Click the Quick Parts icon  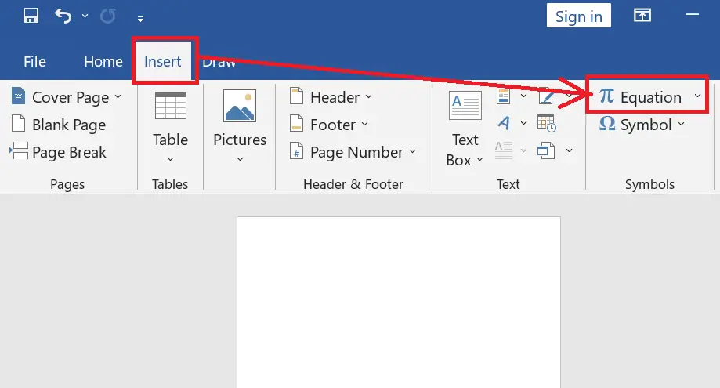click(x=504, y=96)
